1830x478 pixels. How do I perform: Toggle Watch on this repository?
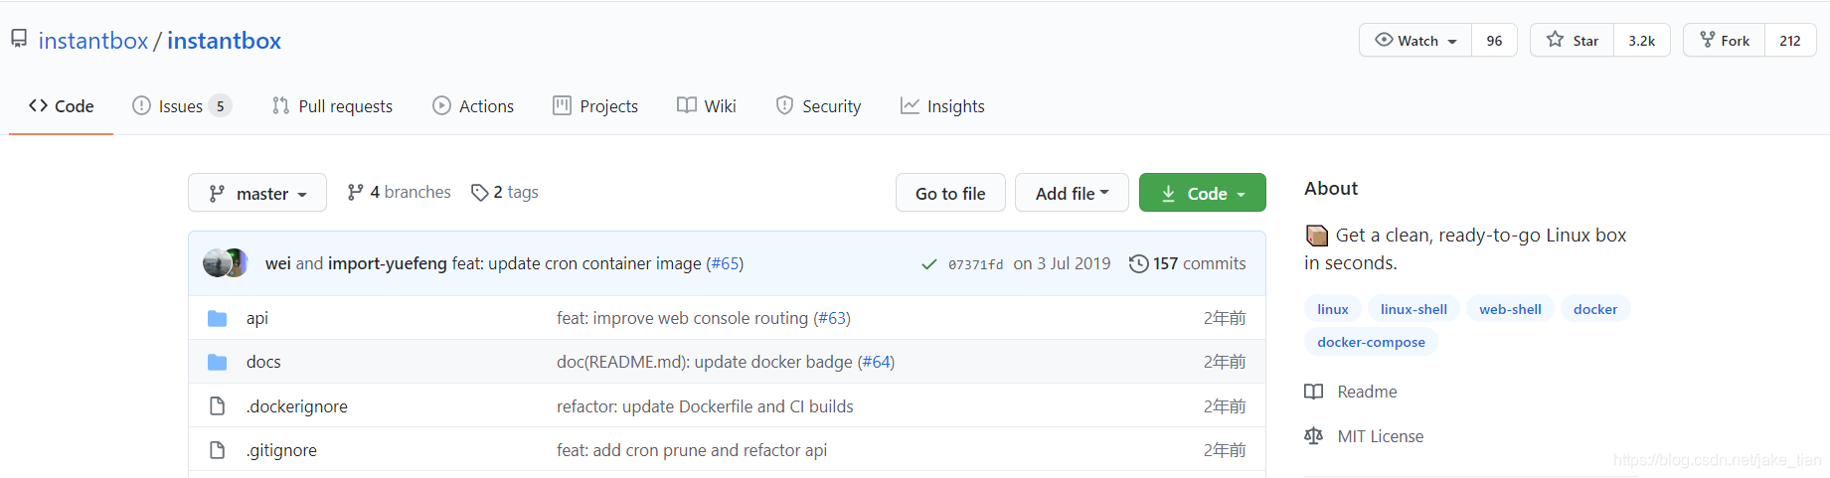(x=1415, y=41)
